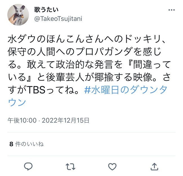Screen dimensions: 183x176
Task: Show who liked via 件のいいね
Action: pyautogui.click(x=29, y=144)
